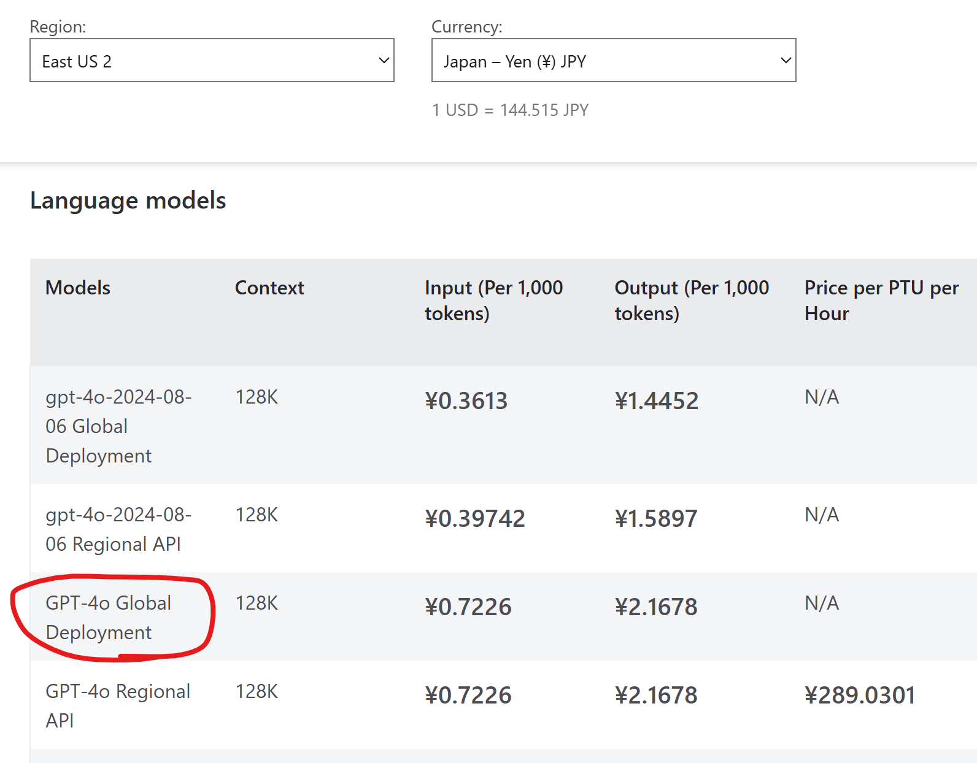Viewport: 977px width, 763px height.
Task: Click the Language models heading
Action: [128, 201]
